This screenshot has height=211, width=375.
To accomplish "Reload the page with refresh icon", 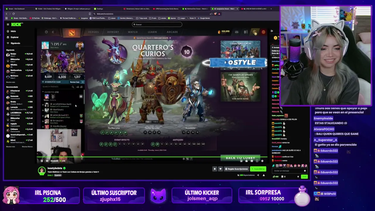I will click(13, 14).
